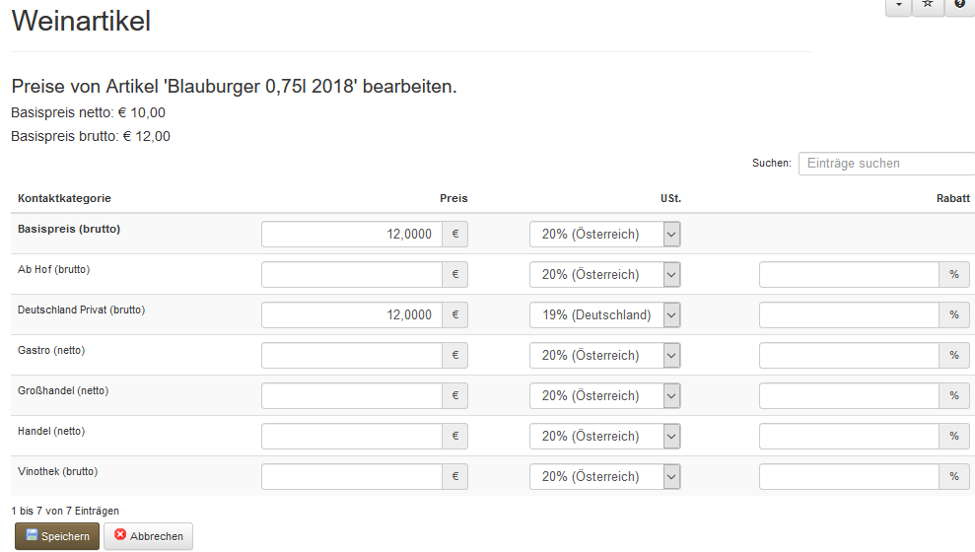Click the Speichern save button
The width and height of the screenshot is (975, 552).
[57, 536]
